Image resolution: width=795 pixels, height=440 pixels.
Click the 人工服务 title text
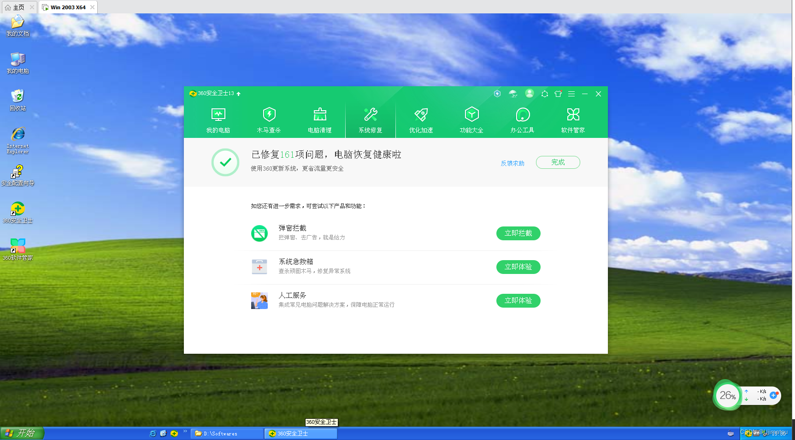(292, 295)
